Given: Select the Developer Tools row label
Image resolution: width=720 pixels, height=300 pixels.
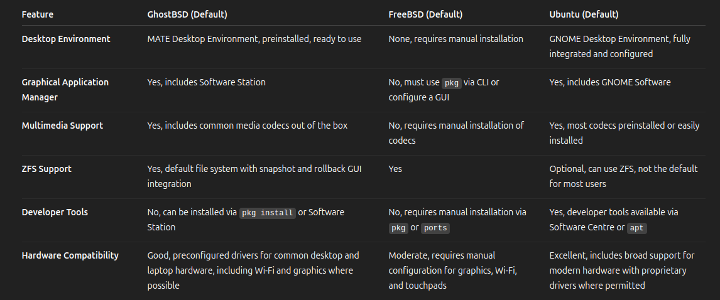Looking at the screenshot, I should [x=55, y=212].
